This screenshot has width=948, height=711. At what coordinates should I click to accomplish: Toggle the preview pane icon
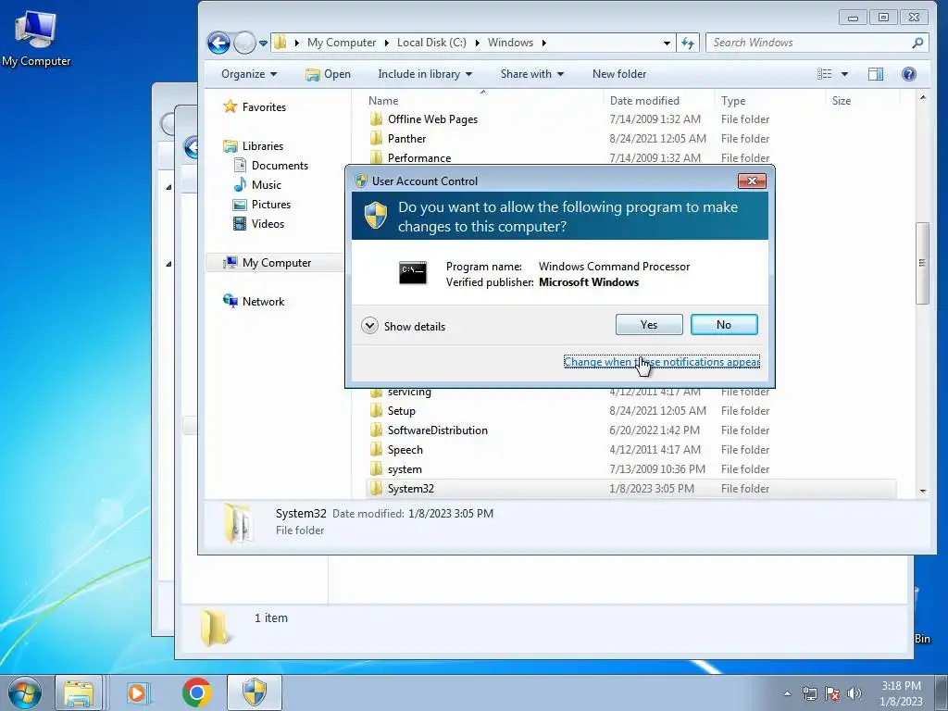pos(876,74)
